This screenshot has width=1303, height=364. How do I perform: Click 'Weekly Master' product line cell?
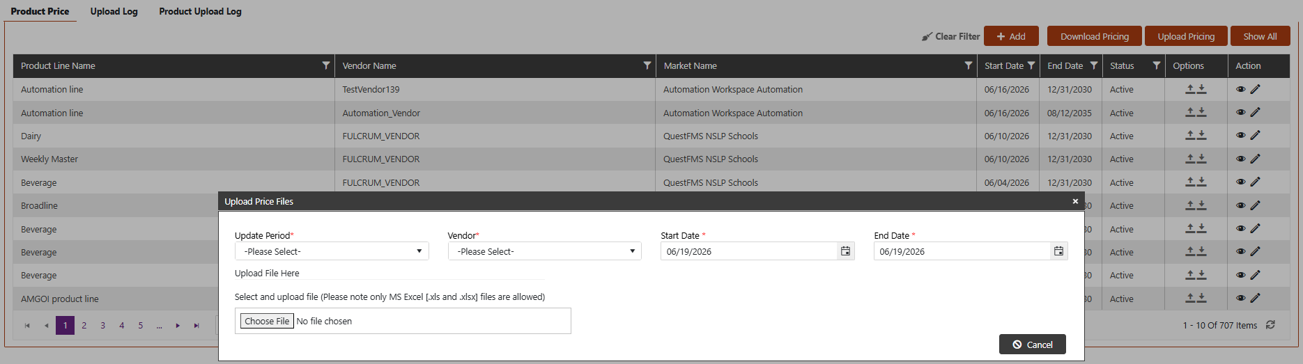click(x=174, y=159)
